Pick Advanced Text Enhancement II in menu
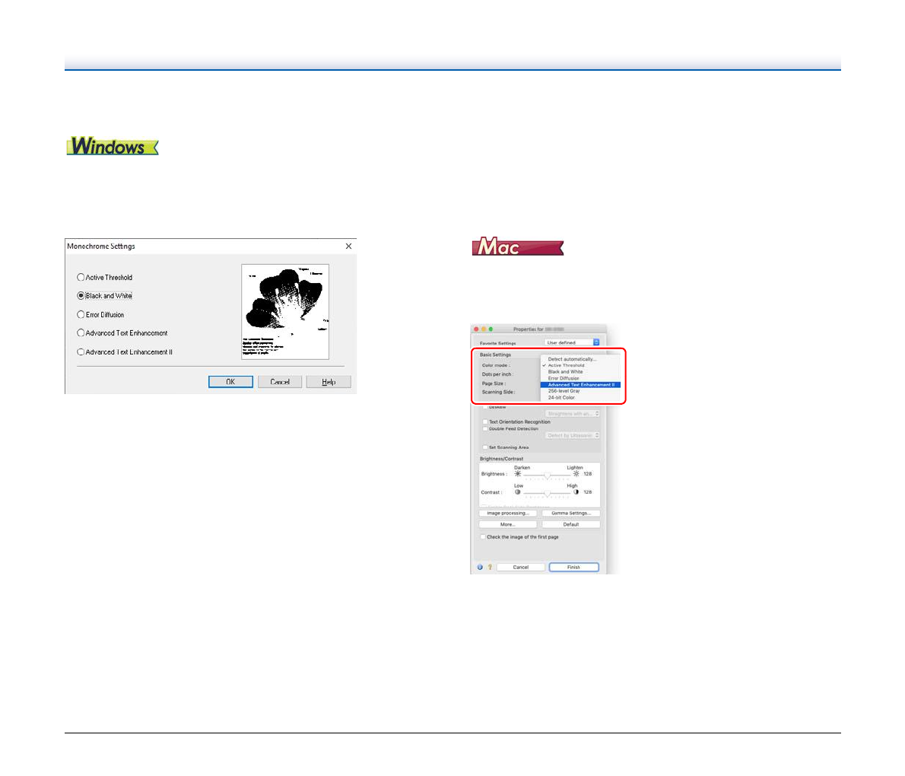 click(x=581, y=385)
